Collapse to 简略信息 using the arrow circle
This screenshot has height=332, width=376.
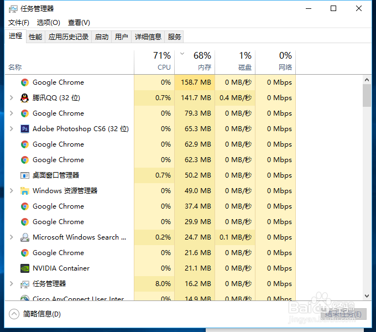pyautogui.click(x=14, y=314)
